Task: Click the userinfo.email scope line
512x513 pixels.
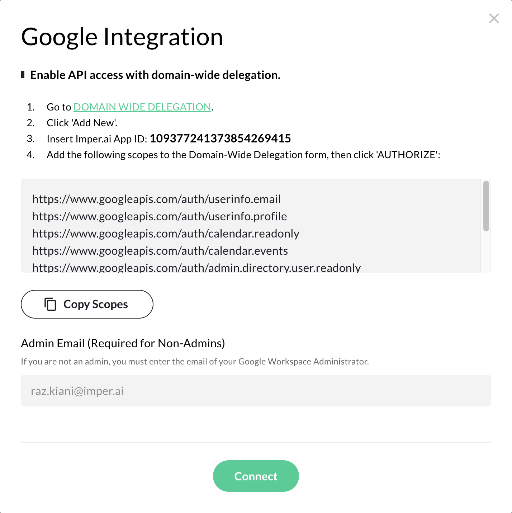Action: 156,199
